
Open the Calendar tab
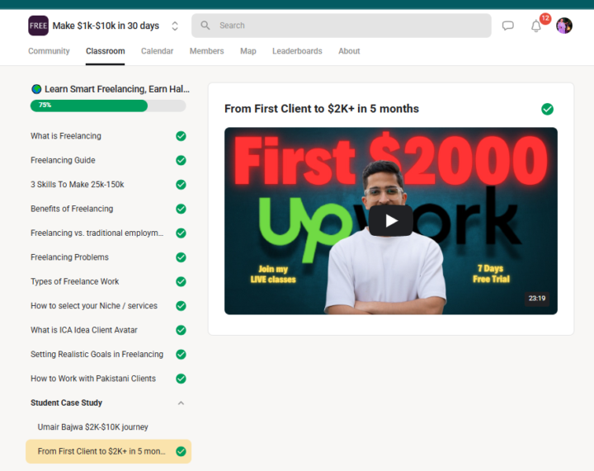pyautogui.click(x=158, y=51)
